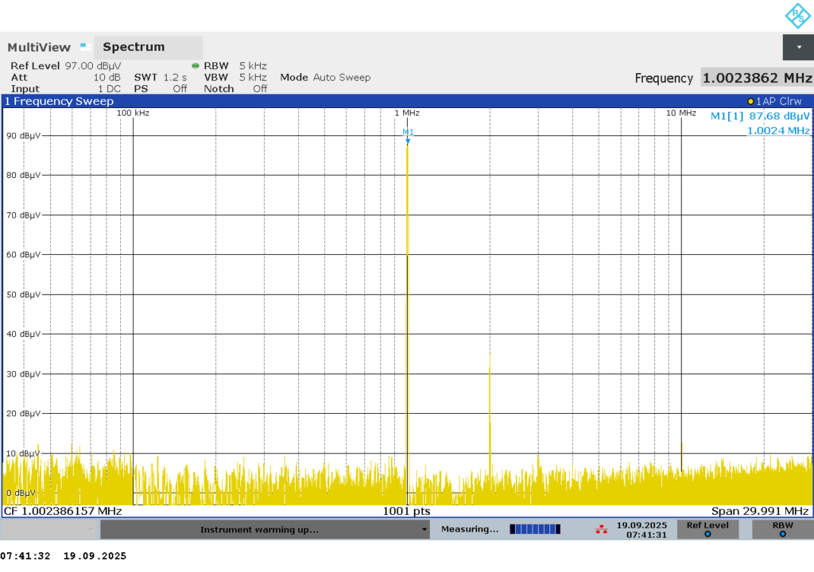The height and width of the screenshot is (572, 814).
Task: Open the Ref Level 97.00 dBµV setting
Action: (x=65, y=66)
